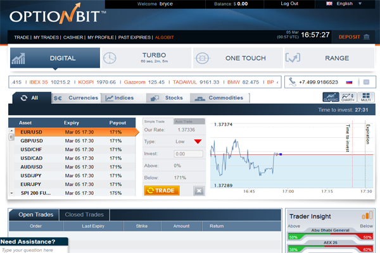Click the UK flag icon
The height and width of the screenshot is (253, 380).
coord(329,3)
